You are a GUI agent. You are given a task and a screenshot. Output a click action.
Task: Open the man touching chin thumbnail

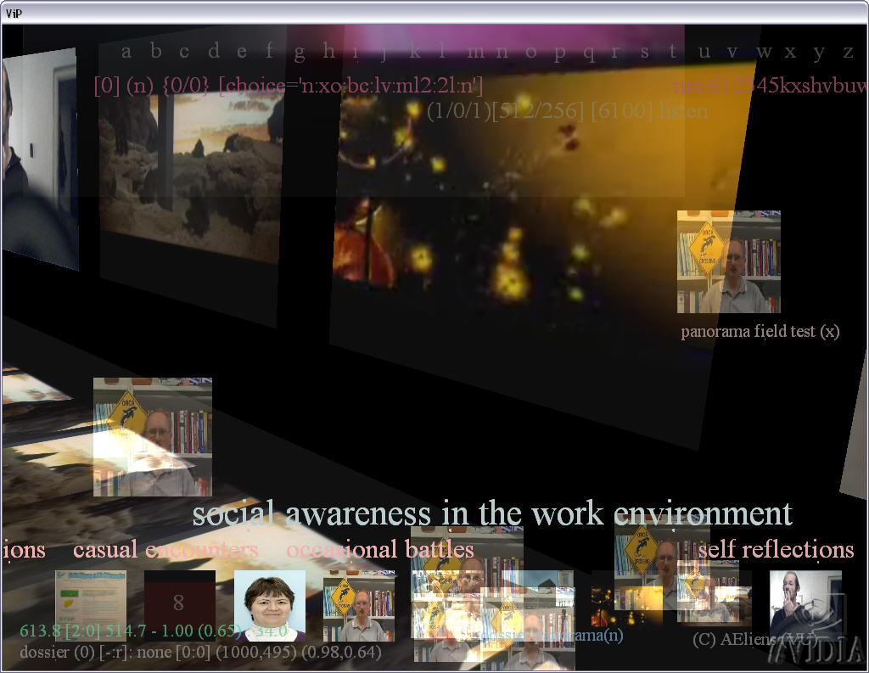(806, 604)
